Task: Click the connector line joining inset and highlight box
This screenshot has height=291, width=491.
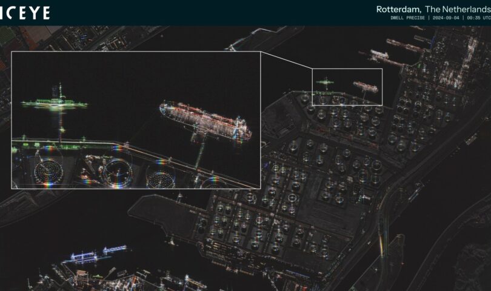Action: [286, 60]
